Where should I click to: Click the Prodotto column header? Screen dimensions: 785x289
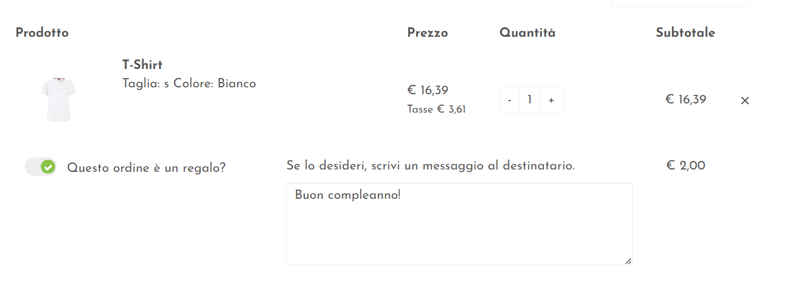click(42, 33)
